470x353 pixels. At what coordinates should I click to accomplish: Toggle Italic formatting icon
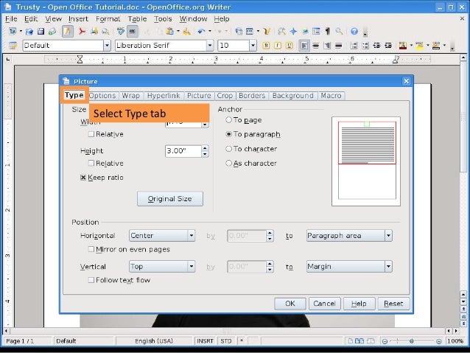277,46
